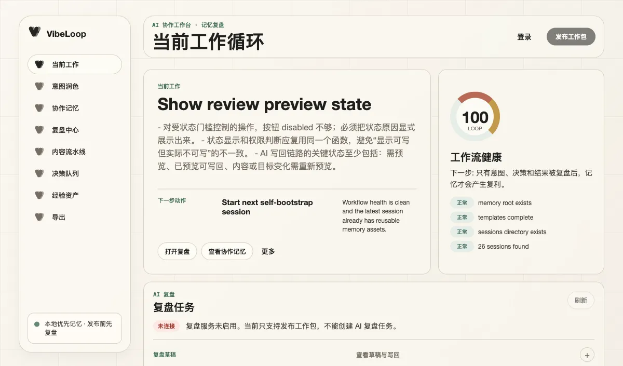Viewport: 623px width, 366px height.
Task: Click the icon beside 导出
Action: pyautogui.click(x=39, y=217)
